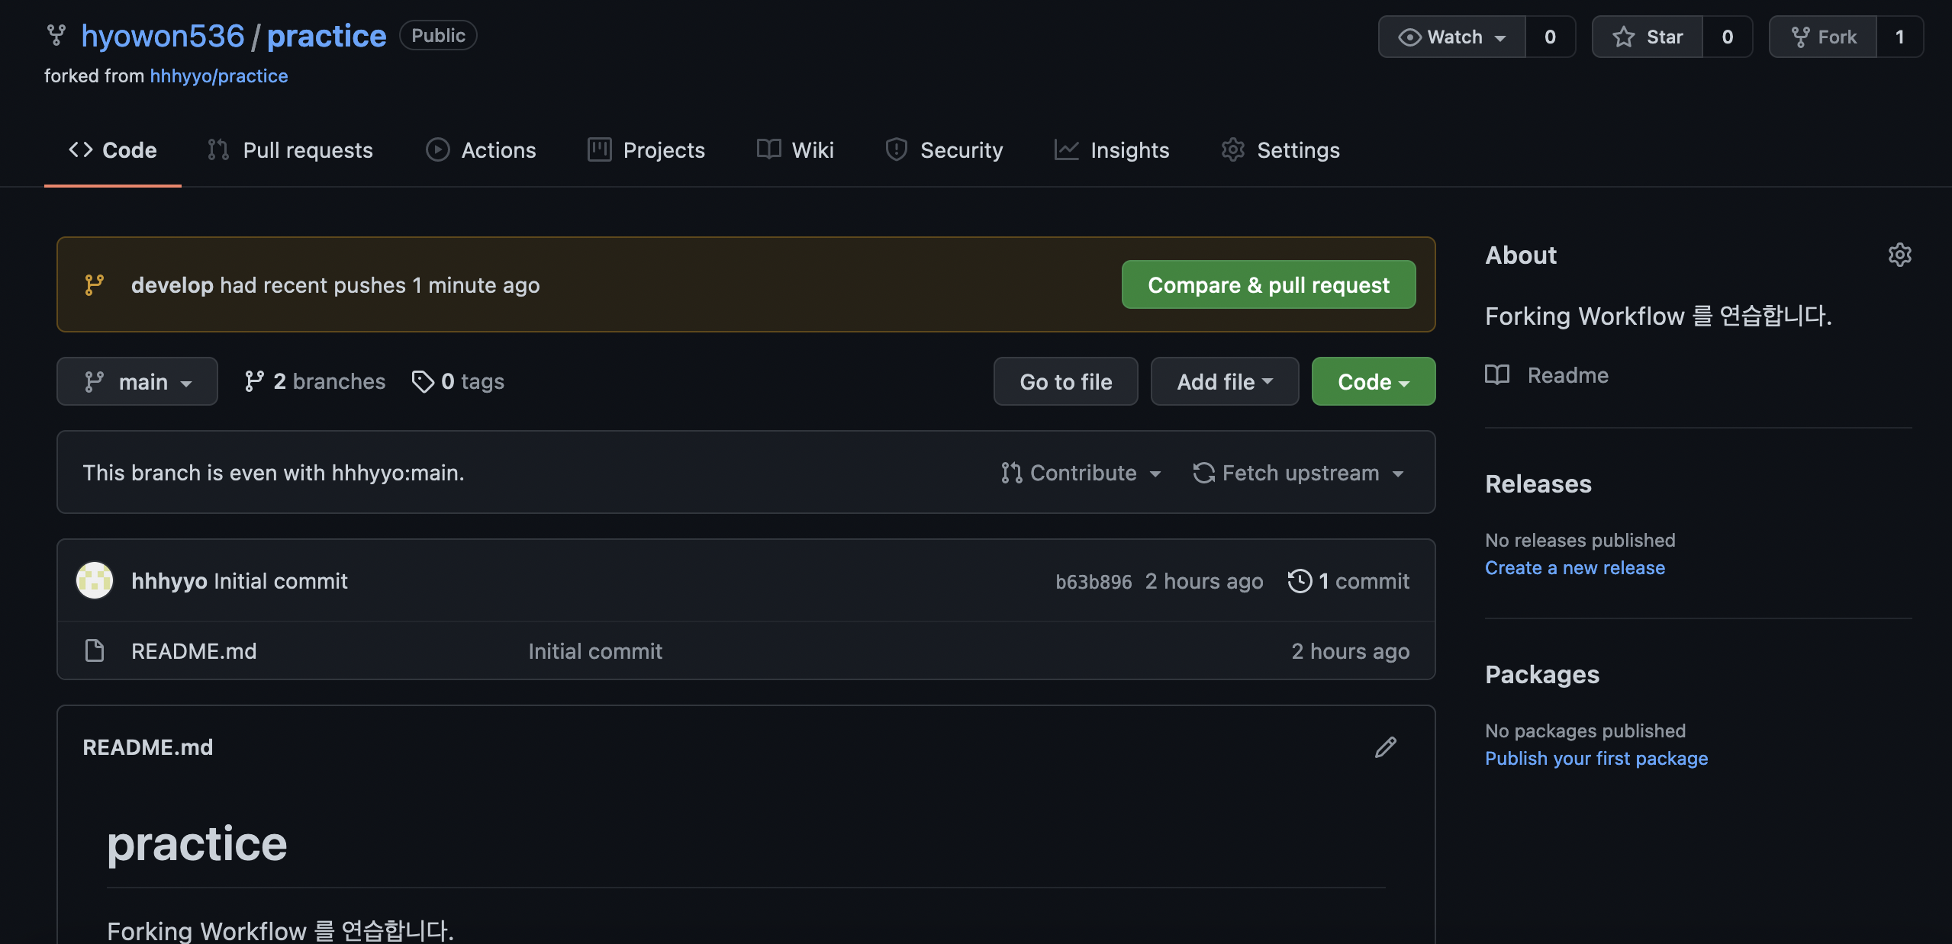Open the hhhyyo/practice forked-from link
The image size is (1952, 944).
[219, 75]
